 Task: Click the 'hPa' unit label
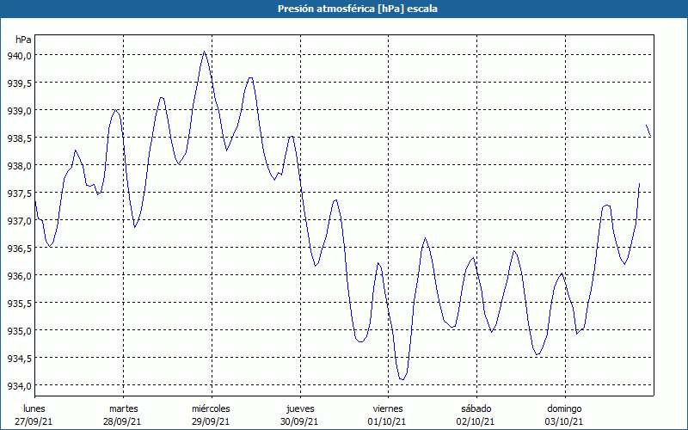click(x=23, y=40)
